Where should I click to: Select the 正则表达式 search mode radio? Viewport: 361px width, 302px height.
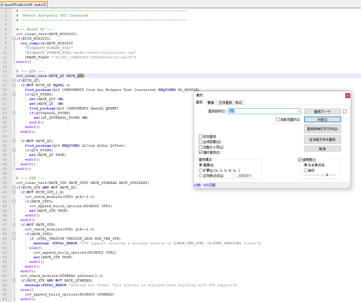tap(200, 175)
